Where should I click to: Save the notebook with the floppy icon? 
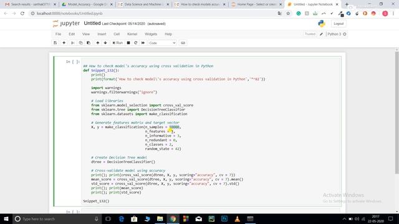click(55, 43)
